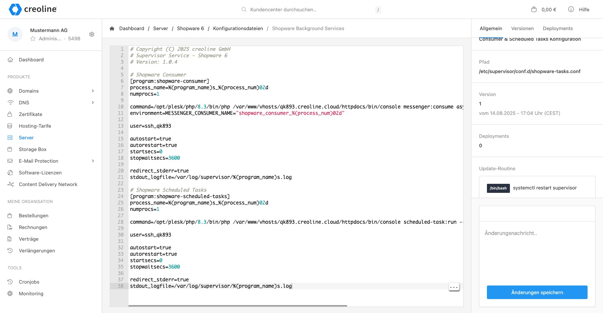603x313 pixels.
Task: Click customer number 5498
Action: click(x=74, y=38)
